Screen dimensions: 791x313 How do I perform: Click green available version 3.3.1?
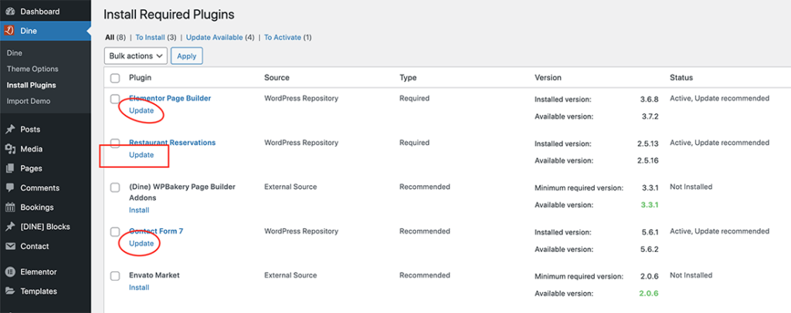click(650, 205)
